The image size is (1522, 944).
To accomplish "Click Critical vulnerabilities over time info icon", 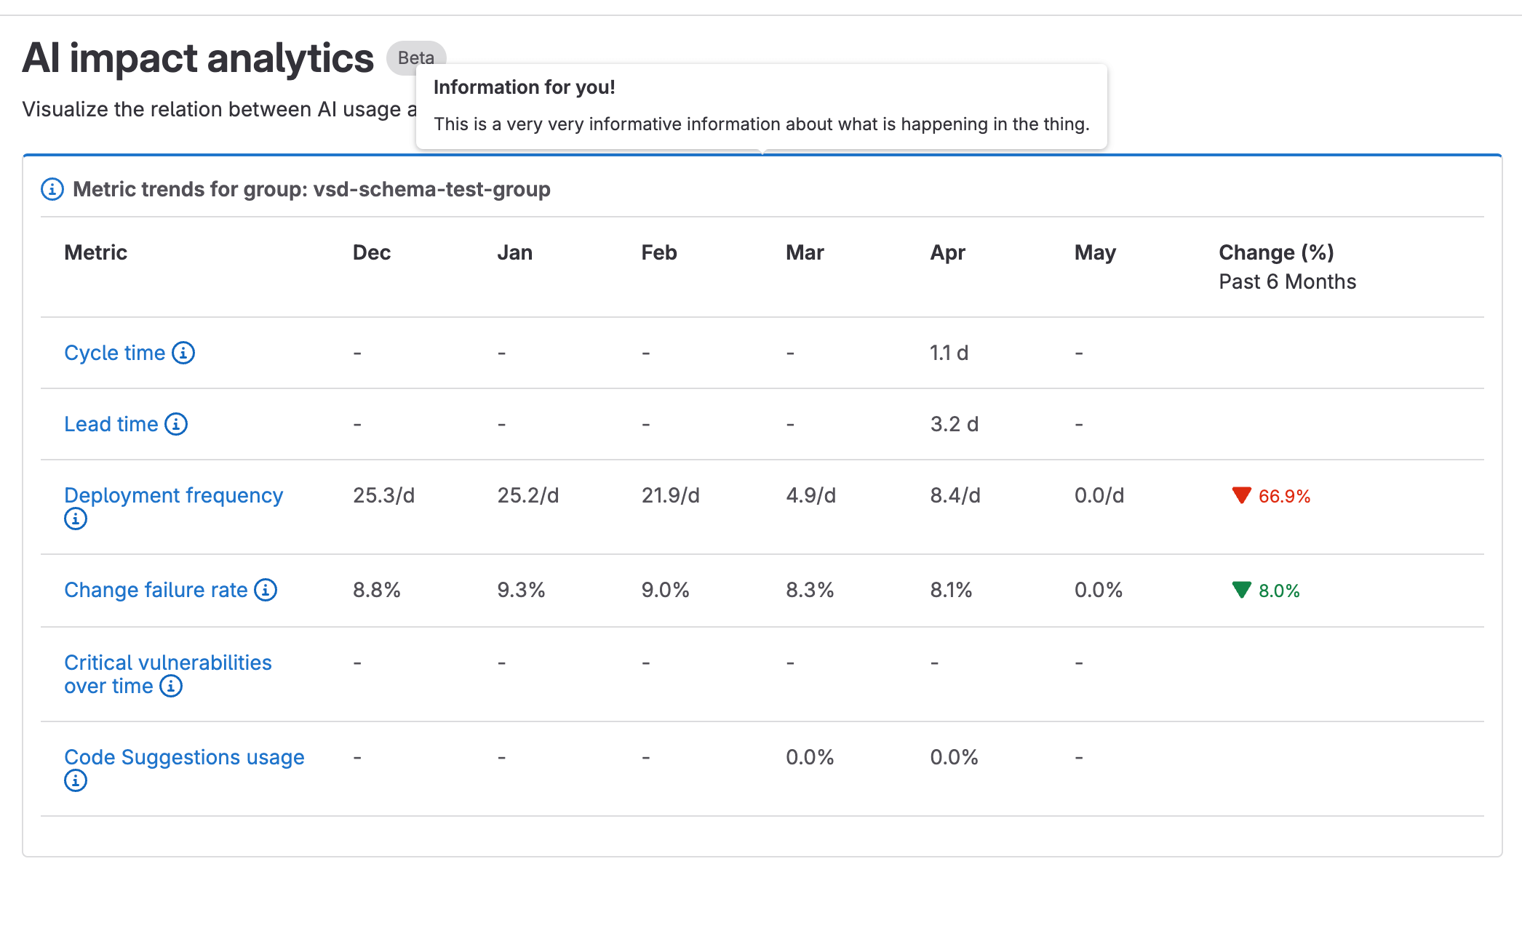I will point(171,686).
